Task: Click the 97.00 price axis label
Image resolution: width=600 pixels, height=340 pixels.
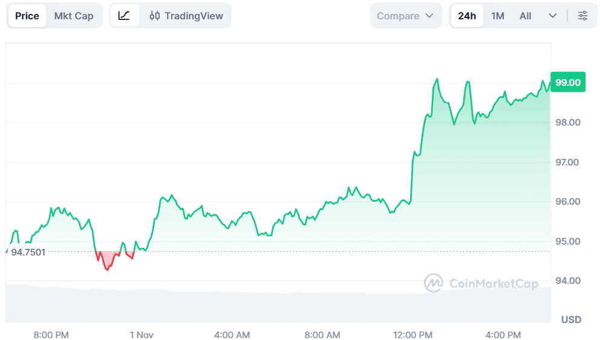Action: 568,162
